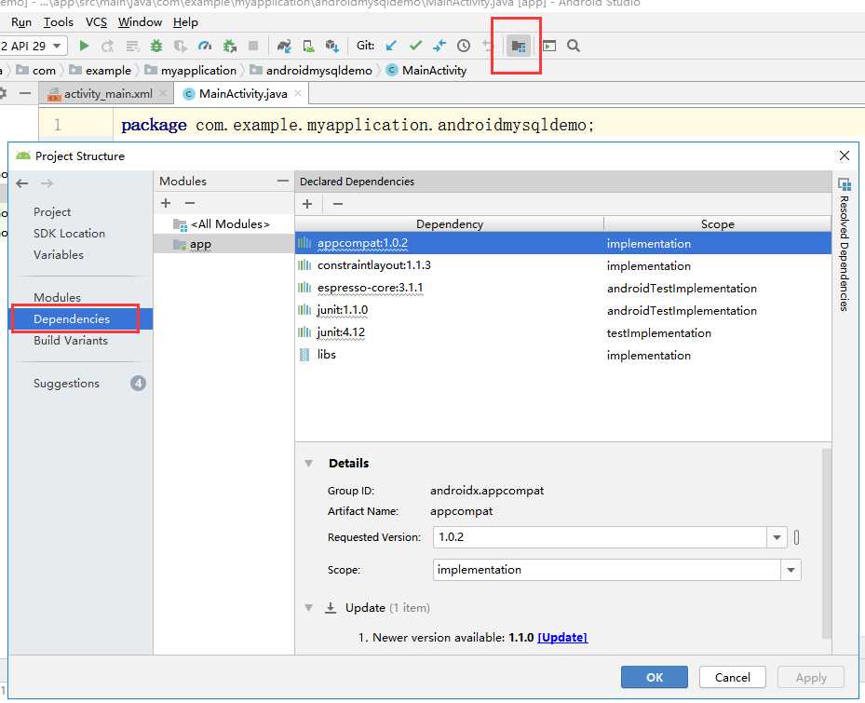Click the Git Compare with branch icon
Screen dimensions: 865x703
pos(439,46)
